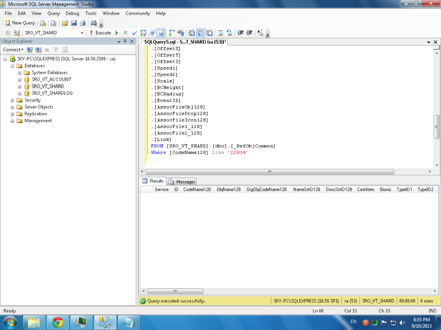Open the Windows Start menu

tap(10, 322)
